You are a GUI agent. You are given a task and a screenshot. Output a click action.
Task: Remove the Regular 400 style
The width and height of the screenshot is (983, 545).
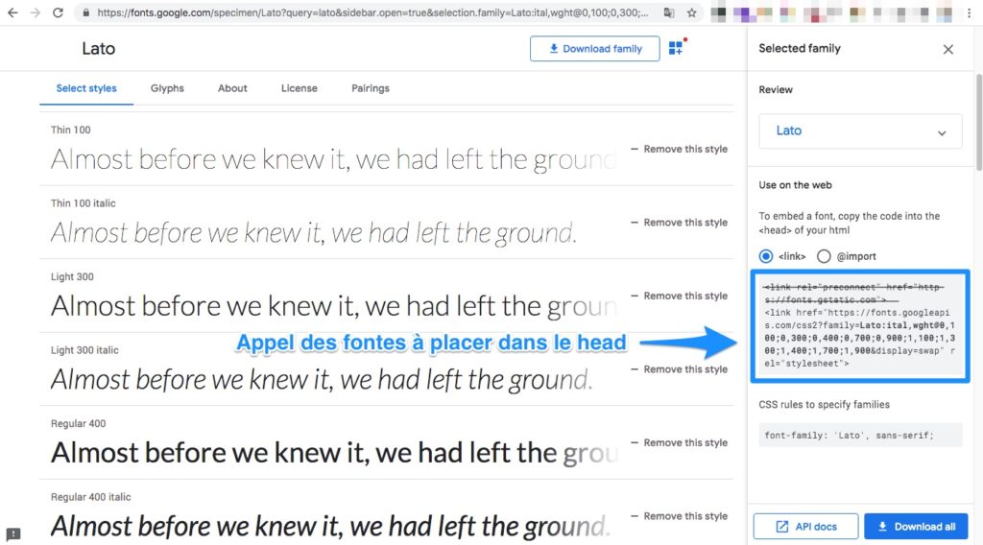coord(679,442)
